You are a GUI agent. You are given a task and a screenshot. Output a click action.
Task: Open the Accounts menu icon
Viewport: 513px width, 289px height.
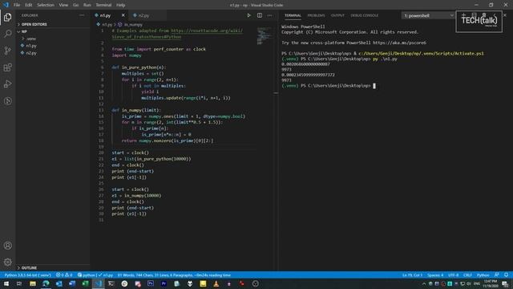(7, 246)
